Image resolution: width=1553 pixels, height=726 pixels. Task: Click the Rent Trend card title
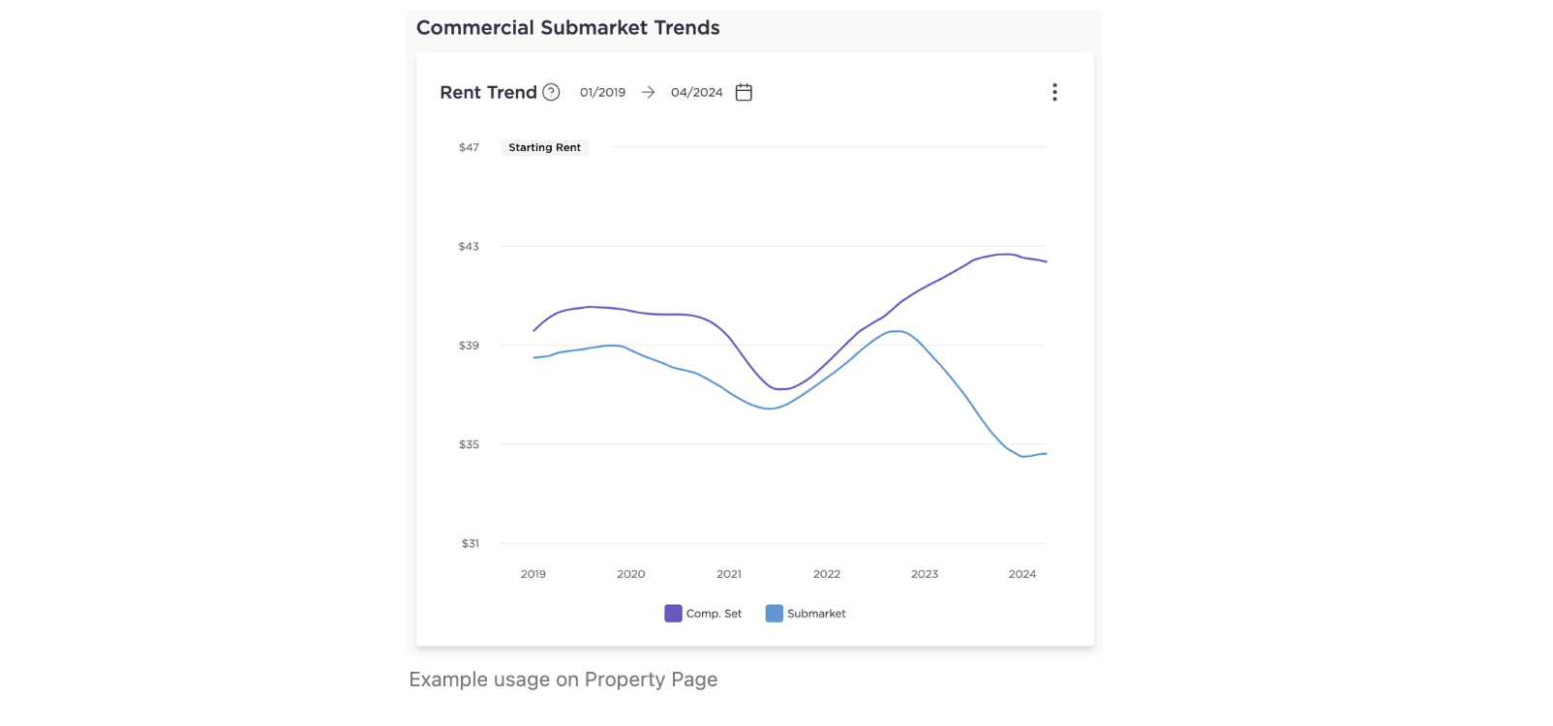coord(488,92)
